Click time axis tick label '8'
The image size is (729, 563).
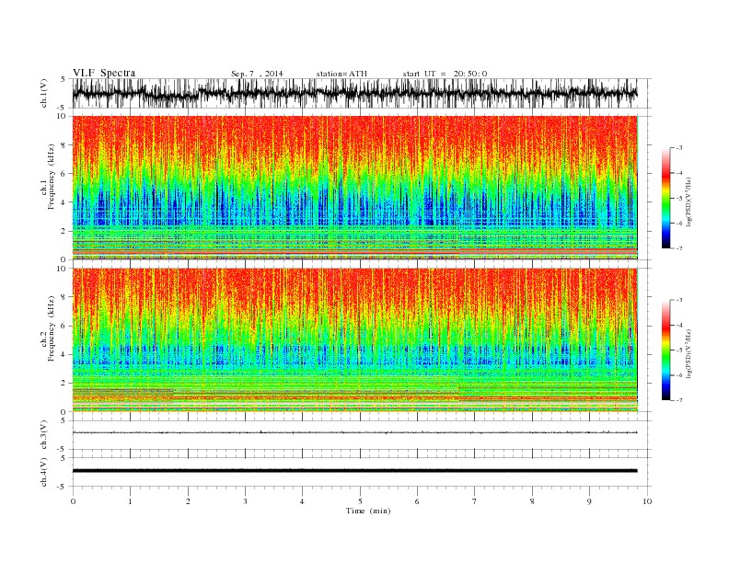[x=532, y=501]
